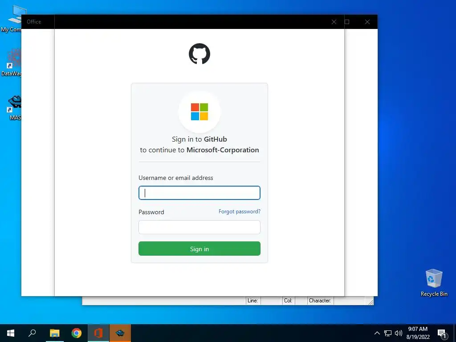
Task: Click the resize grip in background window
Action: [370, 302]
